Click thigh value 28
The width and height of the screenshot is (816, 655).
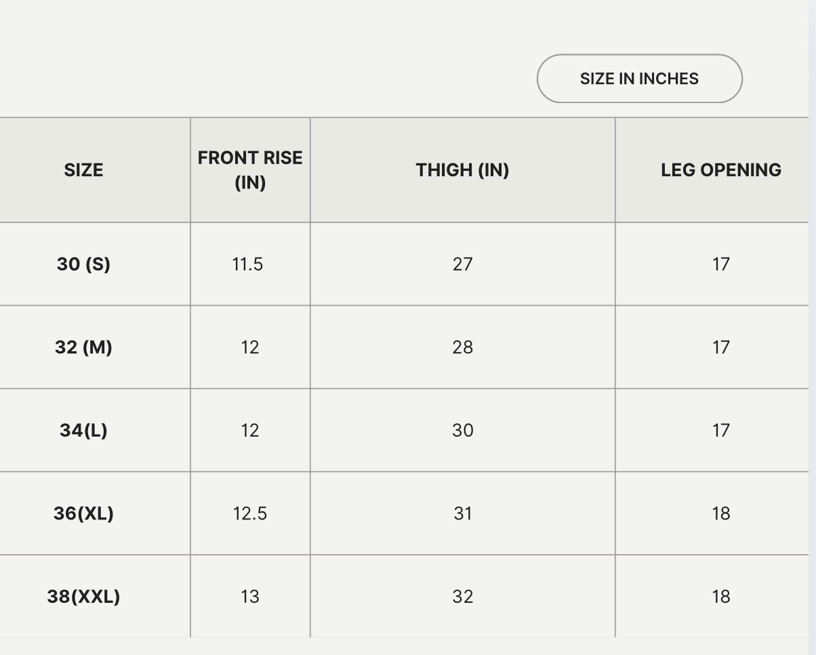point(462,347)
